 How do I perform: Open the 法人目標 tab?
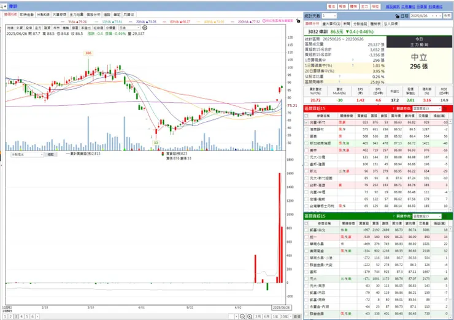coord(391,24)
